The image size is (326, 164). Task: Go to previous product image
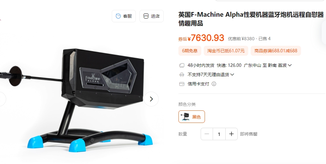tap(2, 99)
